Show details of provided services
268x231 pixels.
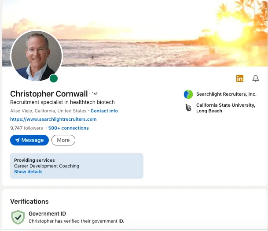pos(28,171)
